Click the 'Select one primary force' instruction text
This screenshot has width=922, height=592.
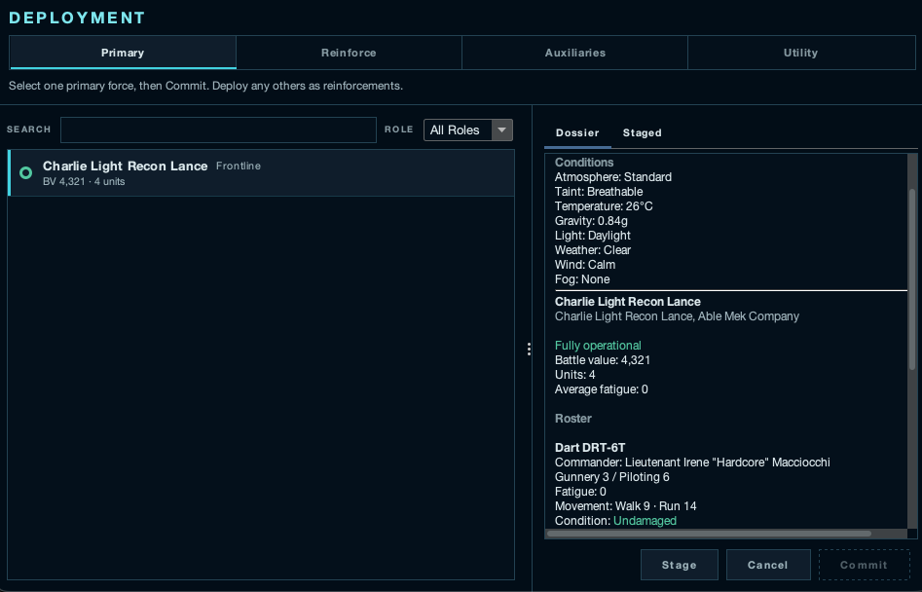click(x=205, y=86)
